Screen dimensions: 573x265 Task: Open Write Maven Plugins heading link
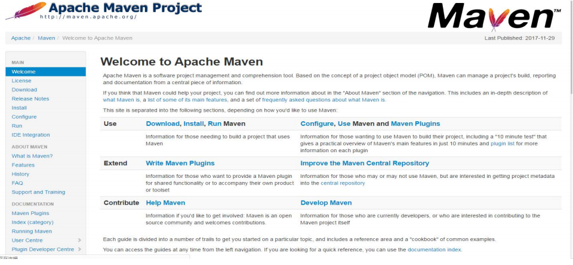point(180,163)
